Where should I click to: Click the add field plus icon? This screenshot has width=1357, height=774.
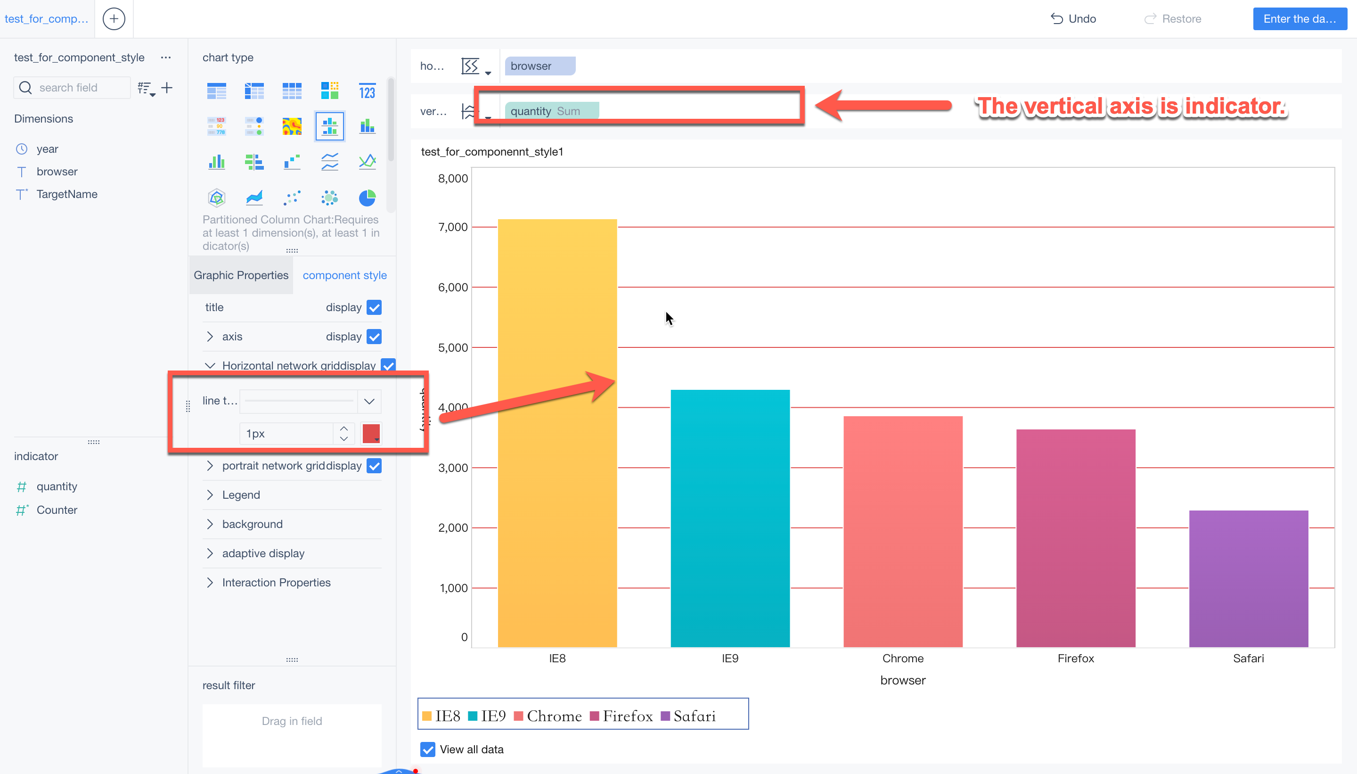click(x=167, y=88)
